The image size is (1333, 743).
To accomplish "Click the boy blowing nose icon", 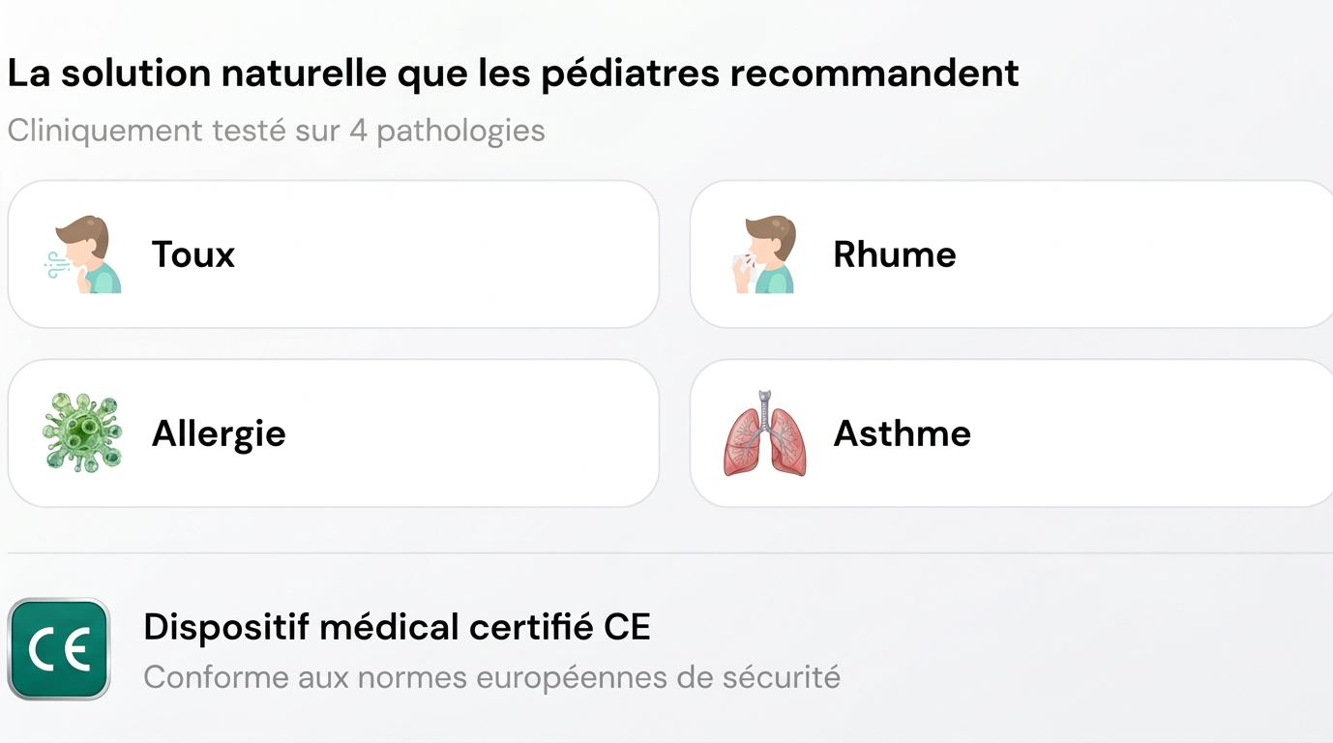I will pyautogui.click(x=763, y=254).
